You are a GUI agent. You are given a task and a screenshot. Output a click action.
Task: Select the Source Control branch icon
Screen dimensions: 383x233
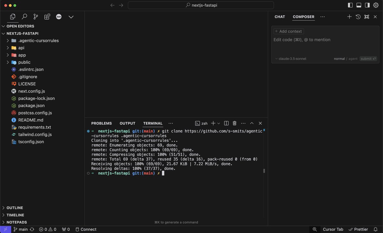tap(35, 16)
